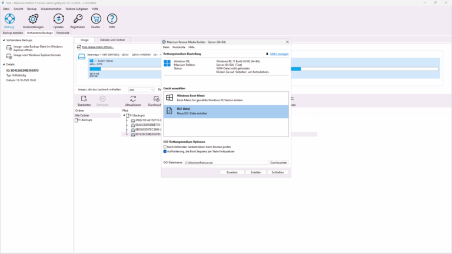Select the ISO-Datei entry
The image size is (452, 254).
(226, 112)
